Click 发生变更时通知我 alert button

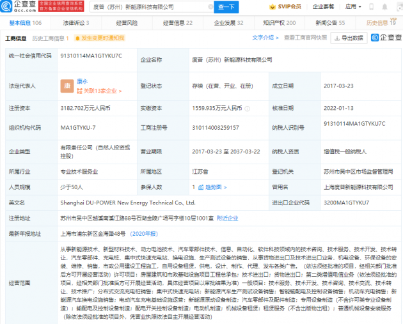pos(99,38)
